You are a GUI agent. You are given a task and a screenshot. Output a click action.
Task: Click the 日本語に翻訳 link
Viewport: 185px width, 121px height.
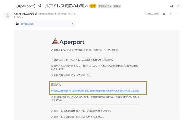coord(27,24)
